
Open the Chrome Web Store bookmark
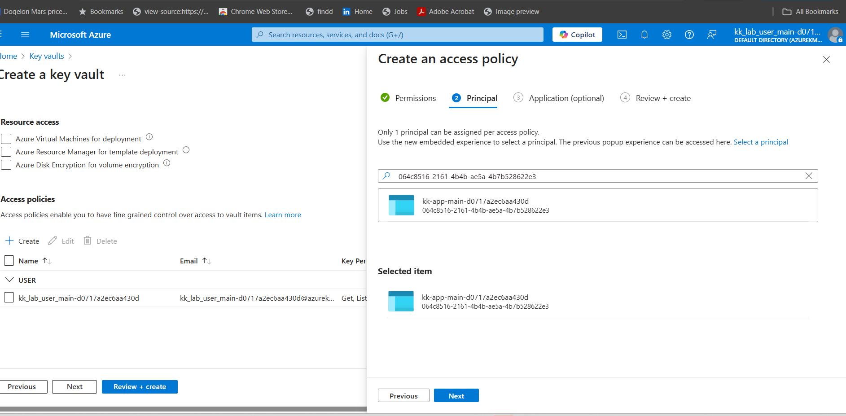click(255, 12)
